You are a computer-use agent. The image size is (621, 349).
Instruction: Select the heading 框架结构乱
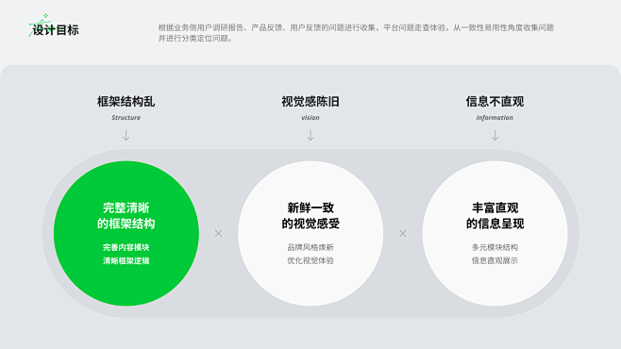[x=126, y=102]
